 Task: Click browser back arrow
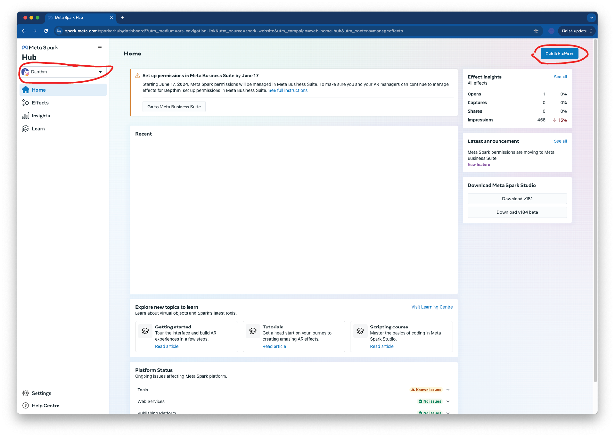(x=24, y=31)
